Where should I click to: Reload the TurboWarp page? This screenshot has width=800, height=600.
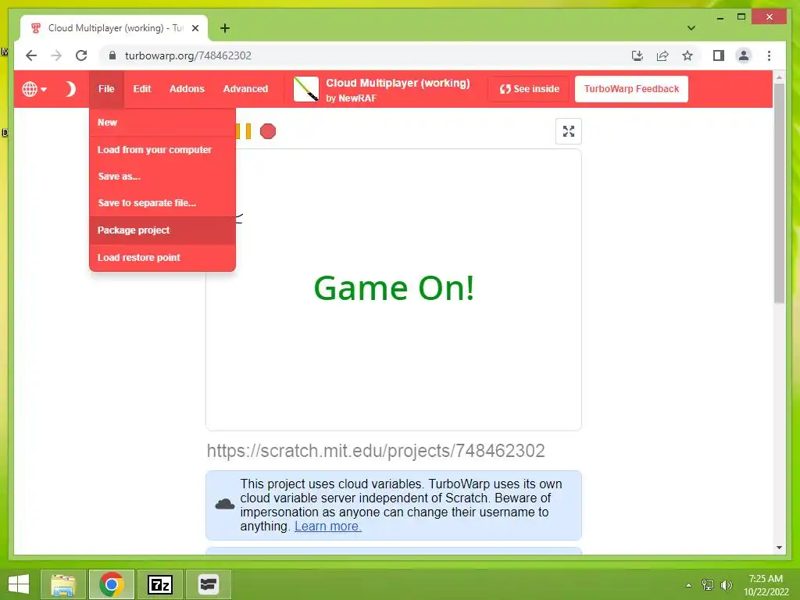81,55
